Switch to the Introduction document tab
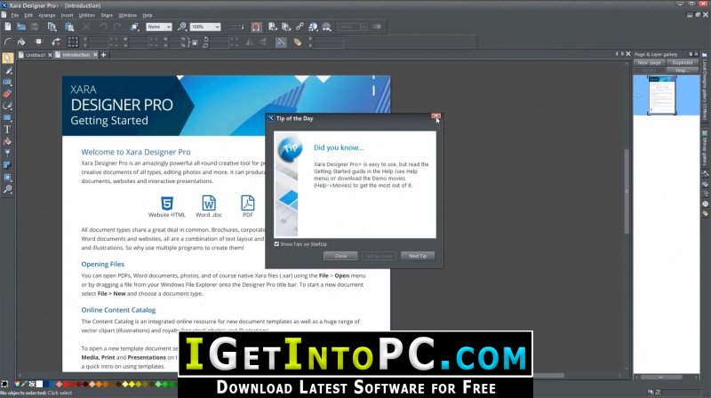 pyautogui.click(x=76, y=55)
